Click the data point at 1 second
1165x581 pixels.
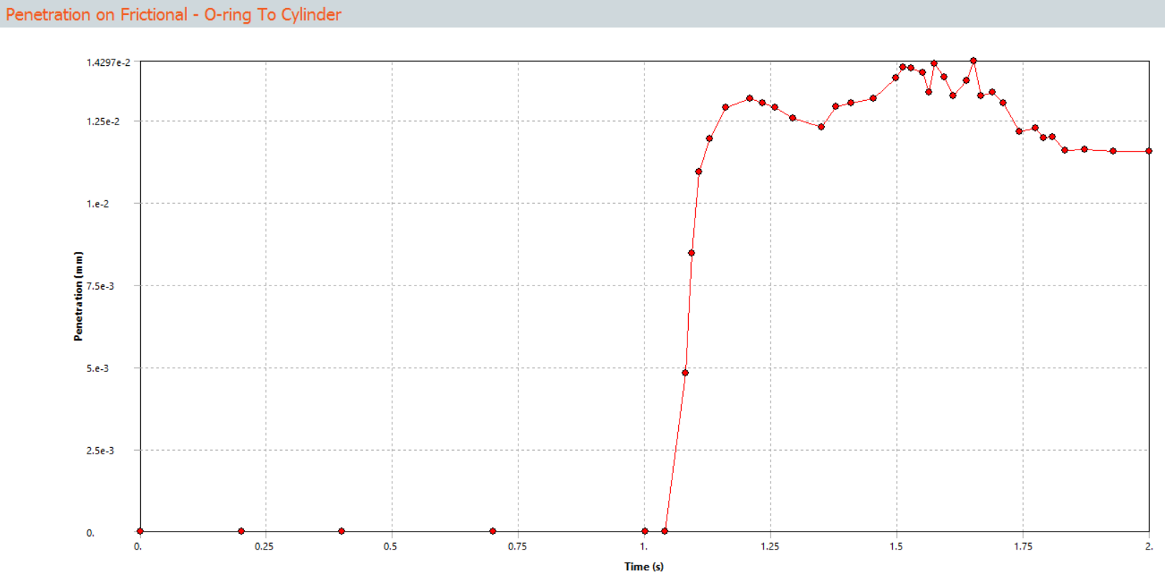(645, 531)
